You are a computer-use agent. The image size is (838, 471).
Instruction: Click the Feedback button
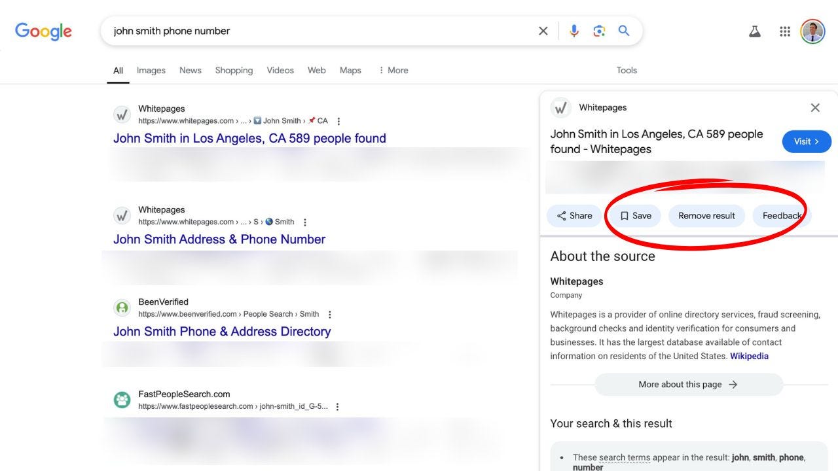pyautogui.click(x=782, y=216)
